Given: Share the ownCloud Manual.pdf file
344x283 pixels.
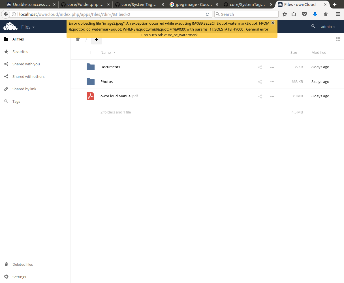Looking at the screenshot, I should coord(260,96).
